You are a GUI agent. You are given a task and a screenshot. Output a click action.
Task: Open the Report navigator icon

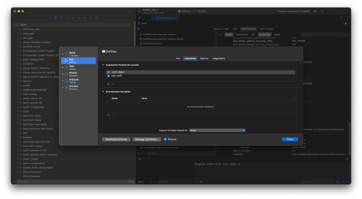click(x=97, y=18)
